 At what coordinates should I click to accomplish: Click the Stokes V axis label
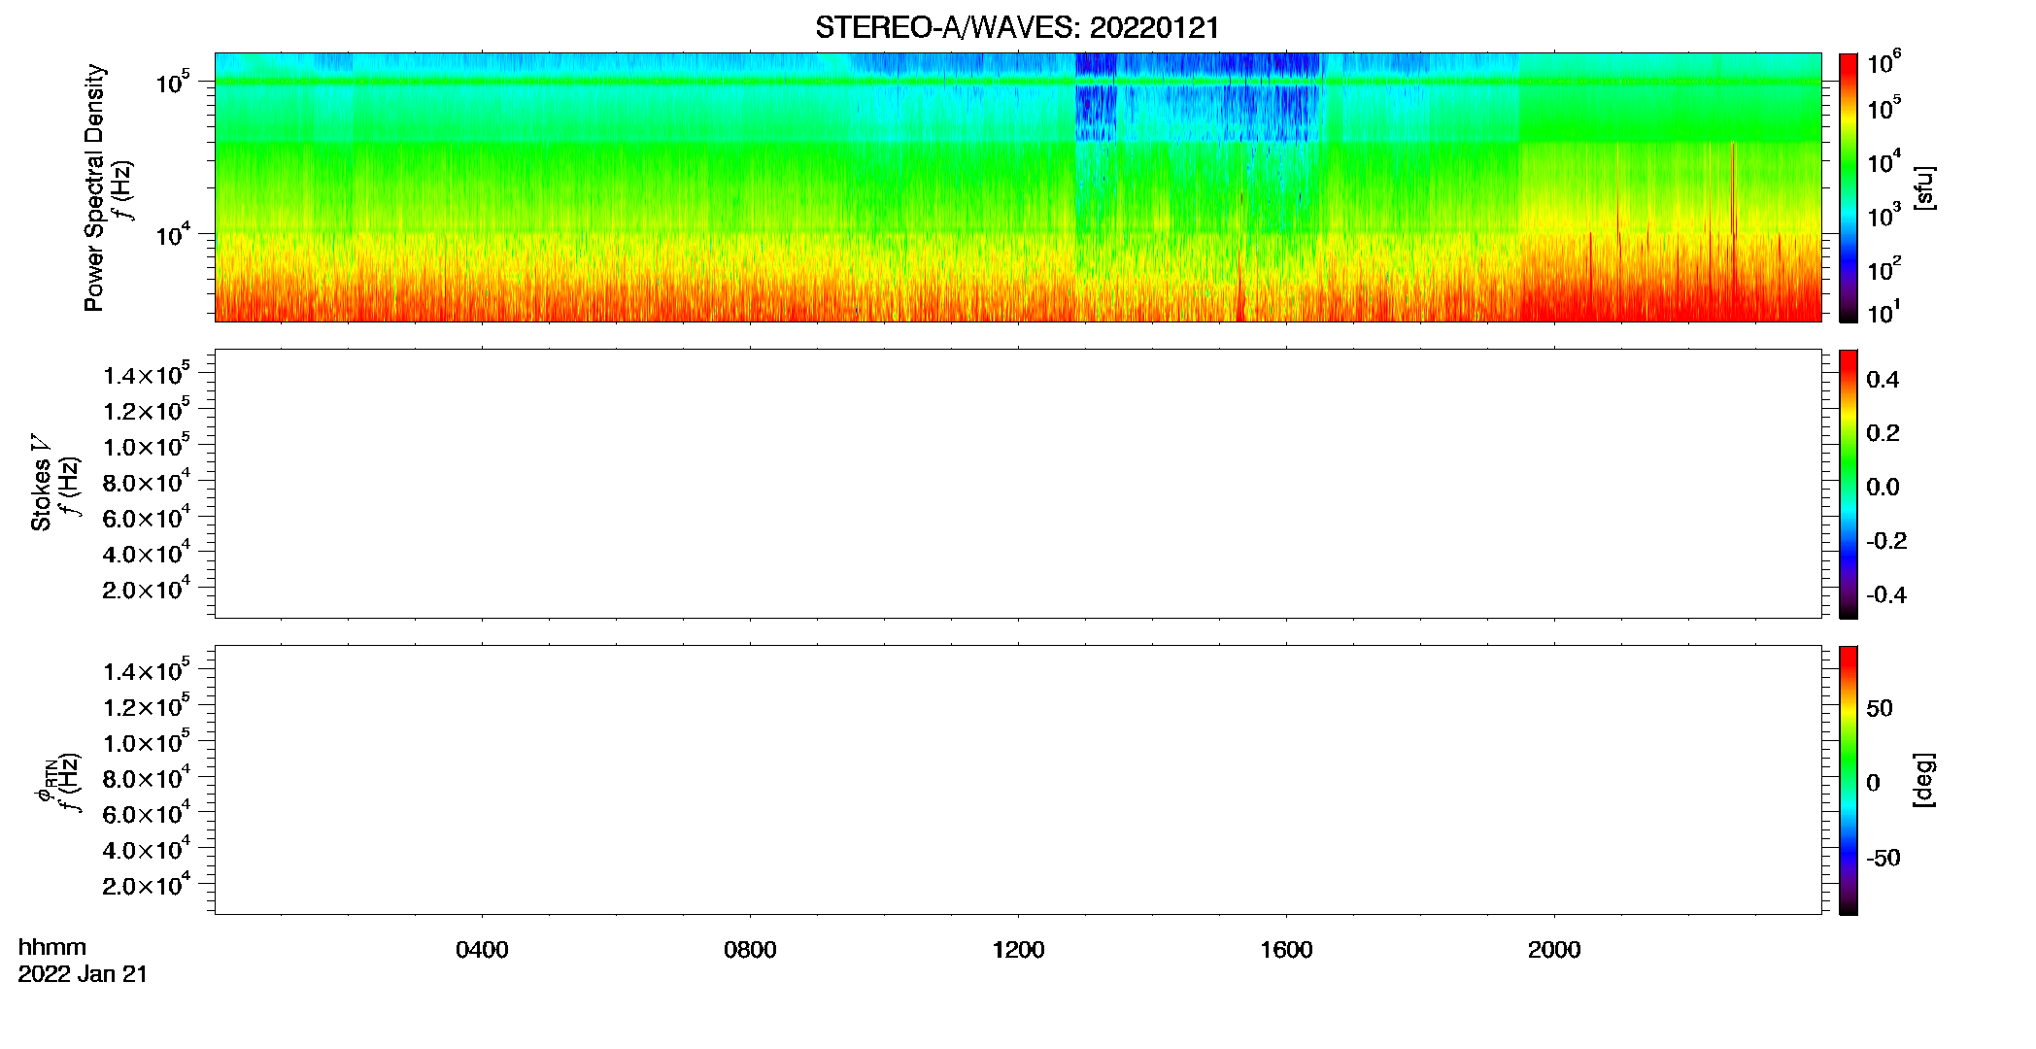pos(41,483)
